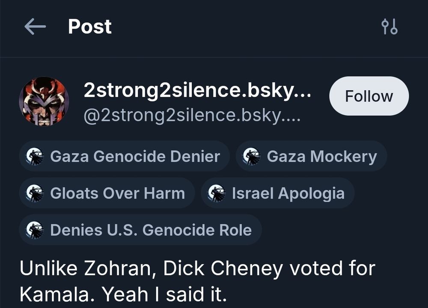428x308 pixels.
Task: Click labeler icon on Denies U.S. Genocide Role
Action: point(35,230)
